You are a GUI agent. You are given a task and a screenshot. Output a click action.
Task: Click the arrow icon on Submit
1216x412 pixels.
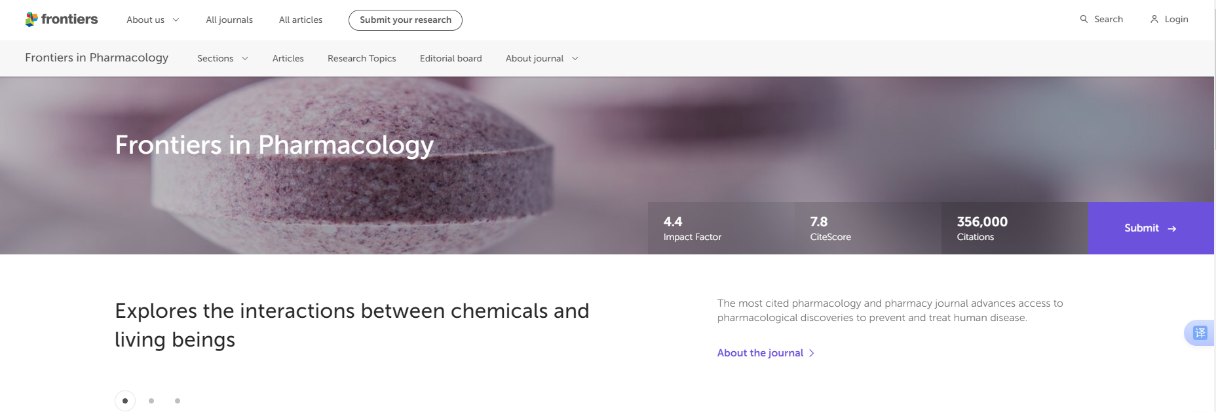pos(1172,229)
